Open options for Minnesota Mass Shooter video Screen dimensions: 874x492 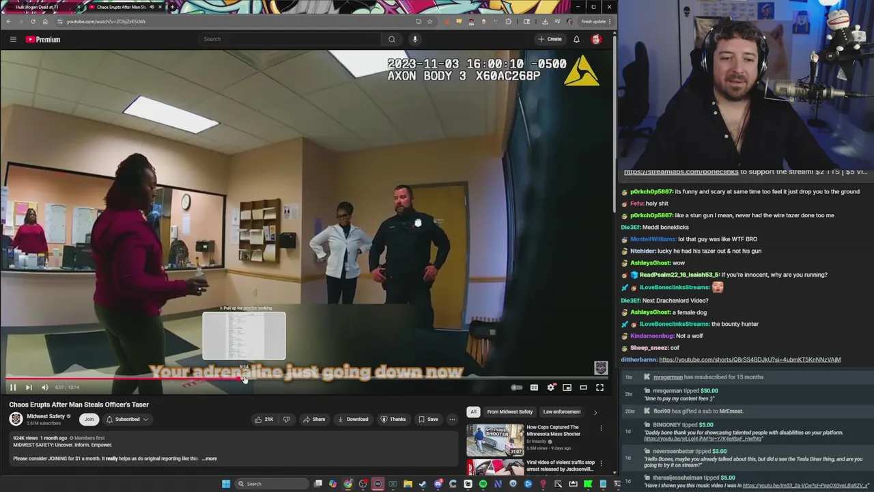click(x=601, y=428)
